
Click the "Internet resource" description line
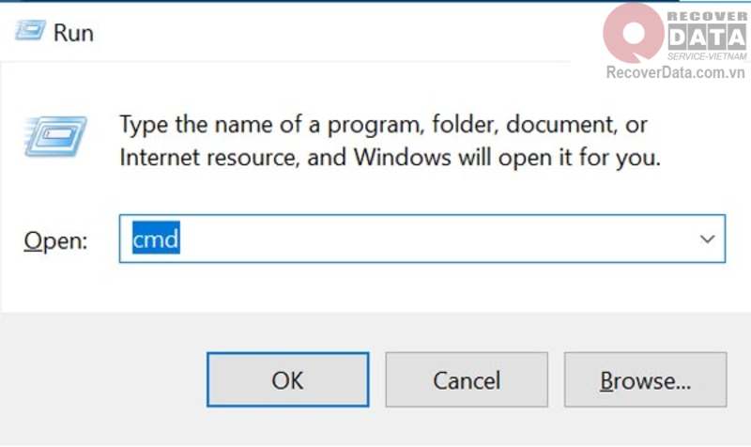tap(391, 157)
